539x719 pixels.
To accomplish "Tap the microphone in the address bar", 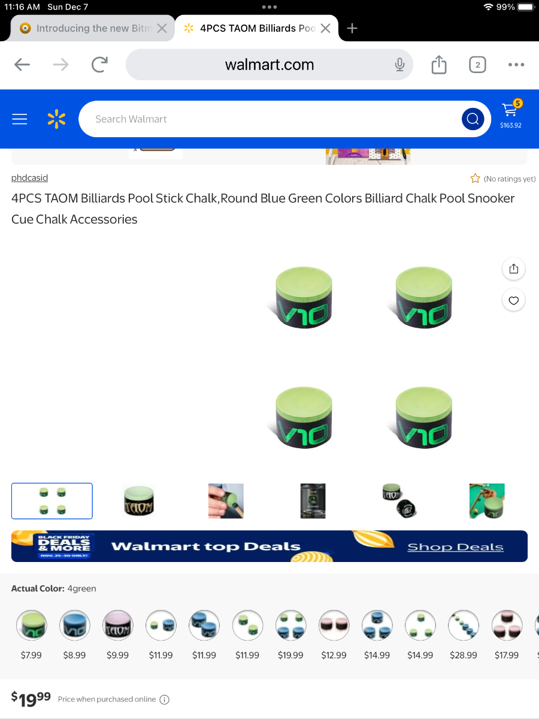I will tap(400, 65).
